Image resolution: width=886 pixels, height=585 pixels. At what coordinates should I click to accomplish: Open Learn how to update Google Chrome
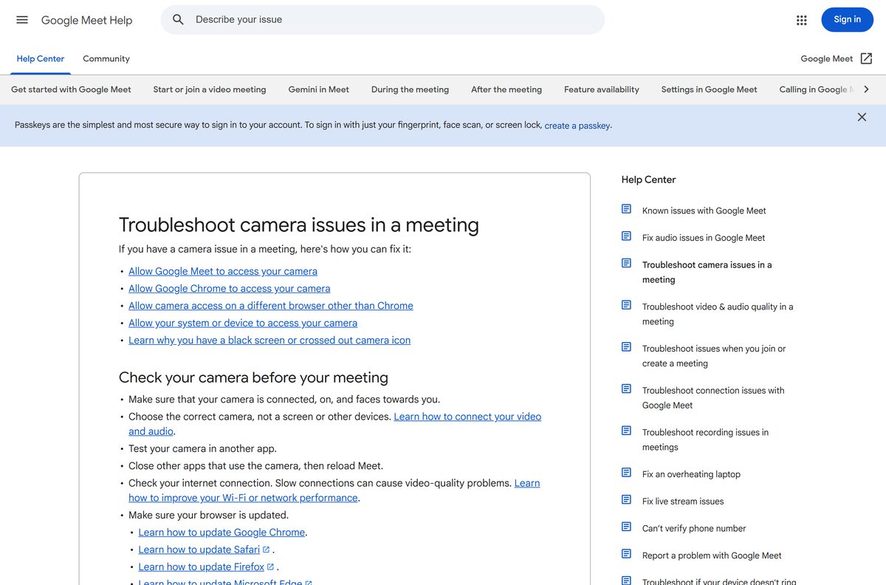(221, 533)
